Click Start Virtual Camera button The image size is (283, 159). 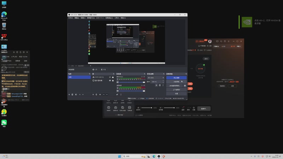click(x=174, y=86)
